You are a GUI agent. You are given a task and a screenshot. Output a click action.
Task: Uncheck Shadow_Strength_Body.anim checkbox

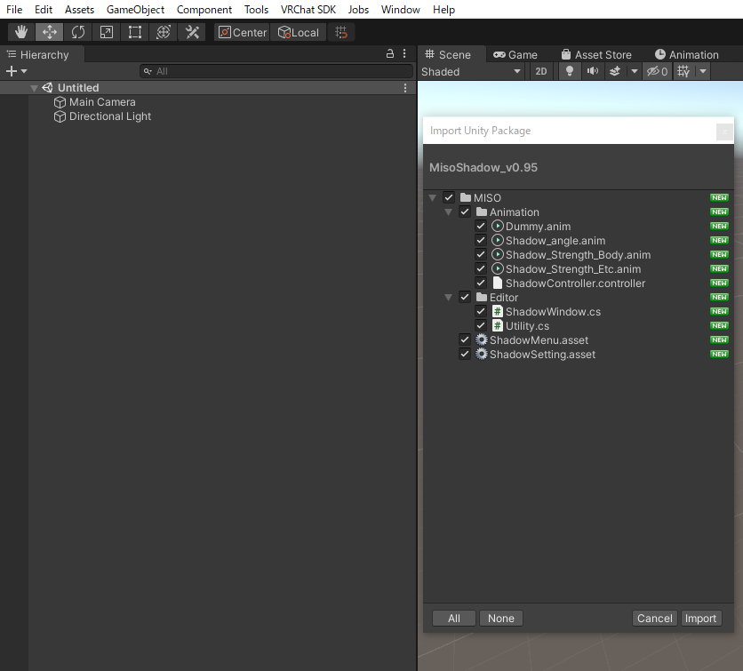tap(481, 254)
